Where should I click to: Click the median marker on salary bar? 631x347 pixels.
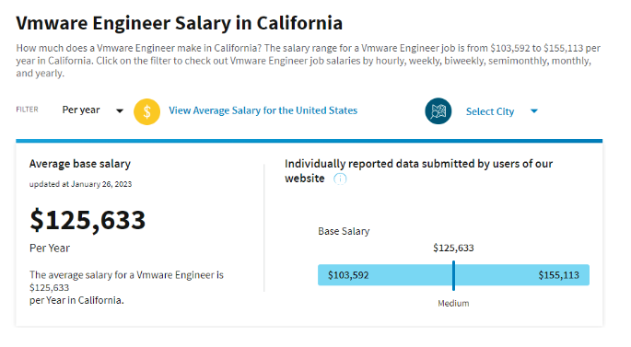453,275
